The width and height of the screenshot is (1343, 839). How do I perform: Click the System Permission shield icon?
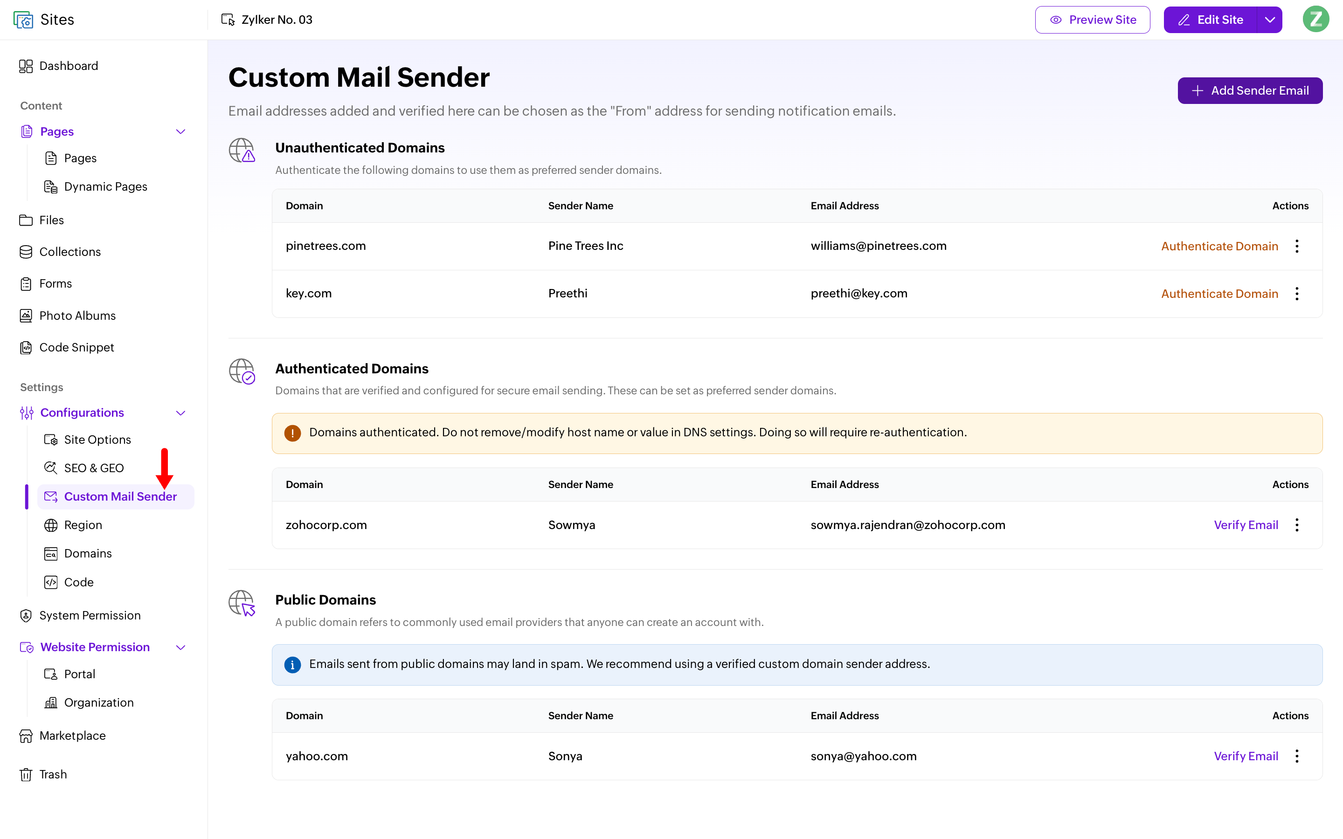26,615
